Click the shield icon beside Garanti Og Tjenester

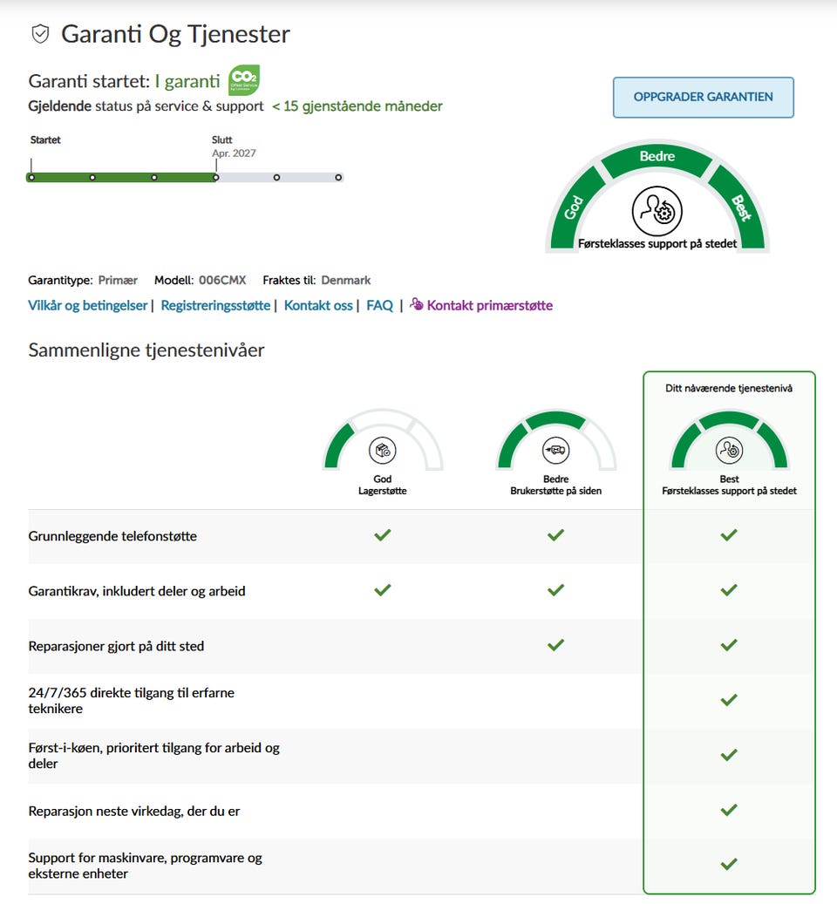pyautogui.click(x=40, y=34)
